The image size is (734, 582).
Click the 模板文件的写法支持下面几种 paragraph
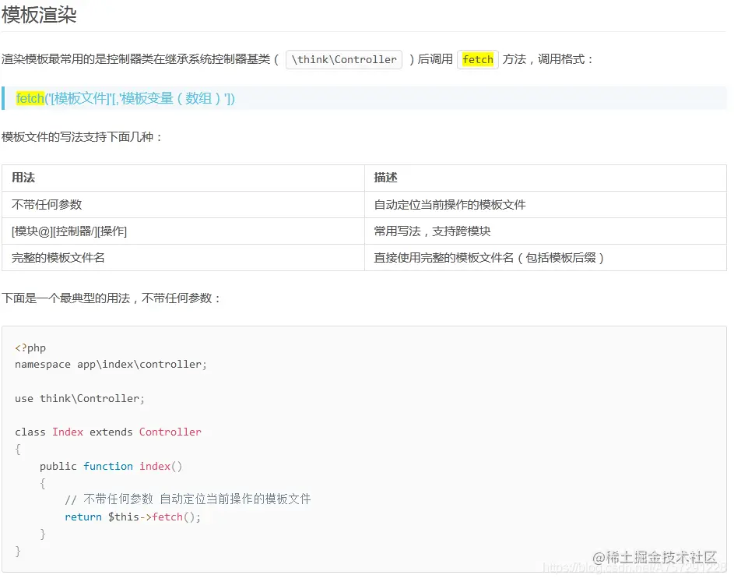coord(82,137)
